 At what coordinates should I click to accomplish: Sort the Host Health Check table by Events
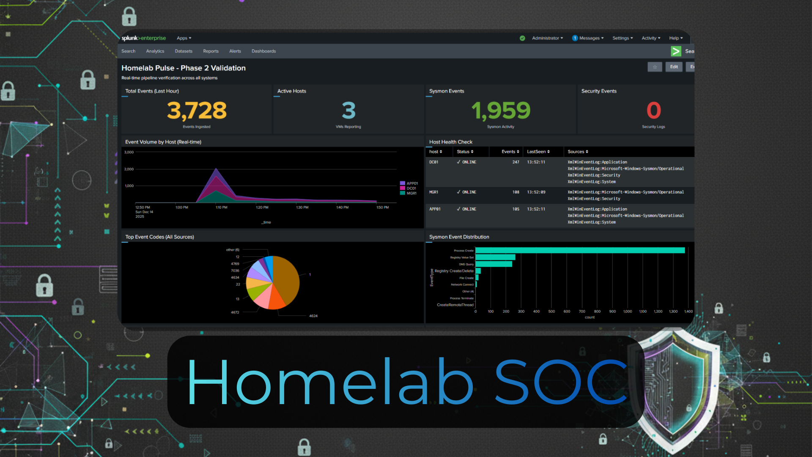[x=510, y=151]
